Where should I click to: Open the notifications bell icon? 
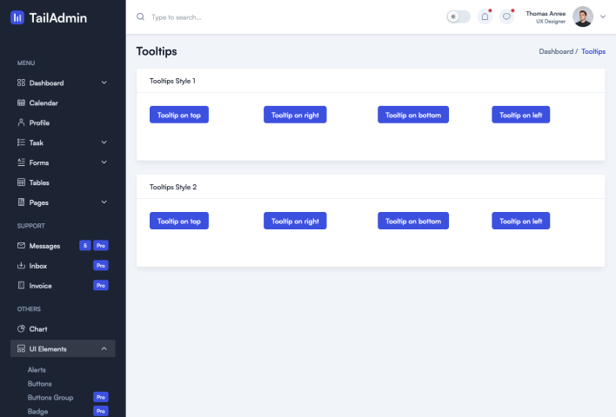pos(485,17)
